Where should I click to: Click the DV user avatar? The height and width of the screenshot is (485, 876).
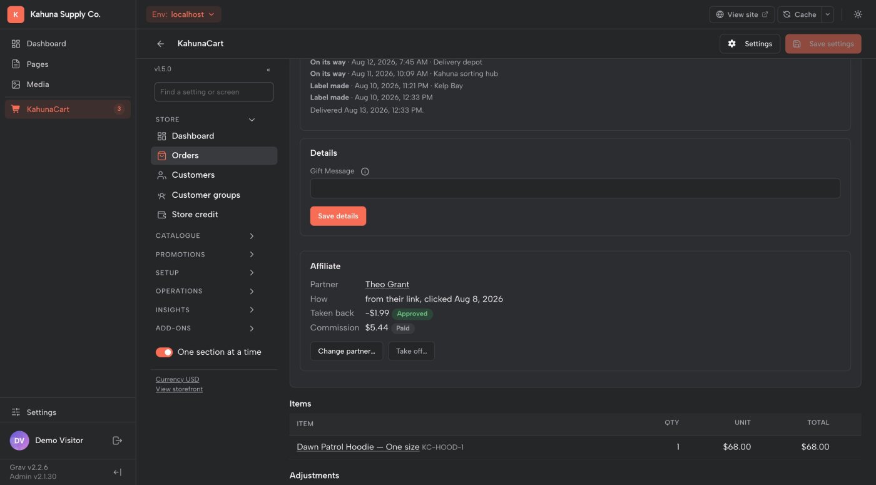coord(19,441)
